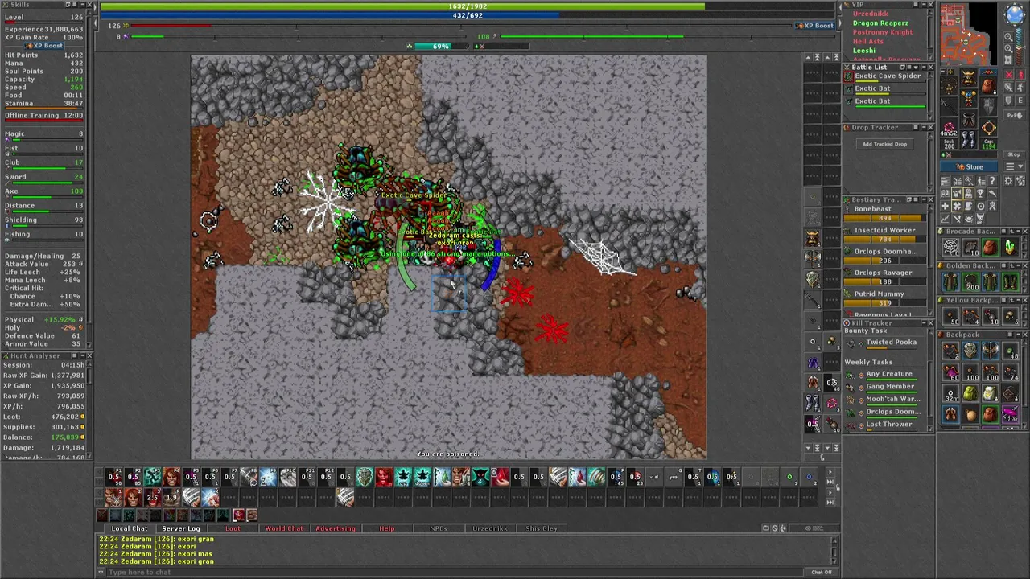The height and width of the screenshot is (579, 1030).
Task: Open the backpack equipment slot
Action: point(988,85)
